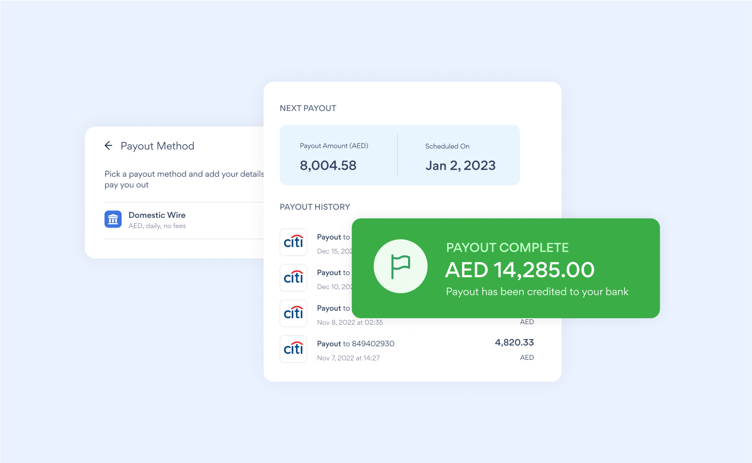Viewport: 752px width, 463px height.
Task: Click the Citi logo for Nov 7 payout
Action: pos(293,349)
